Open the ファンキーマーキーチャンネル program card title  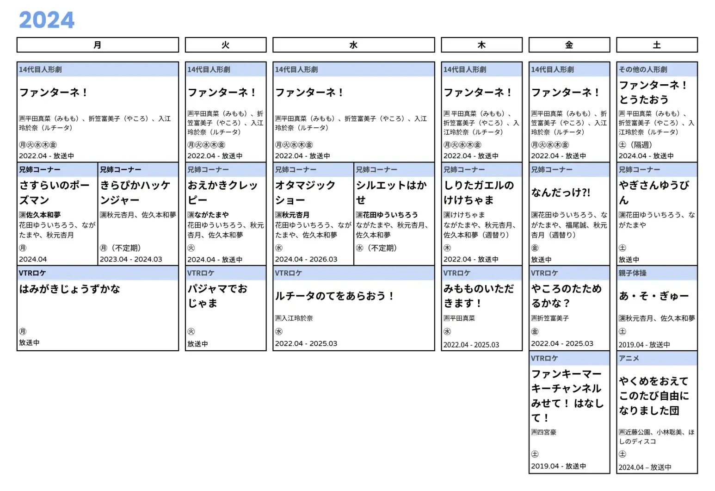coord(567,396)
